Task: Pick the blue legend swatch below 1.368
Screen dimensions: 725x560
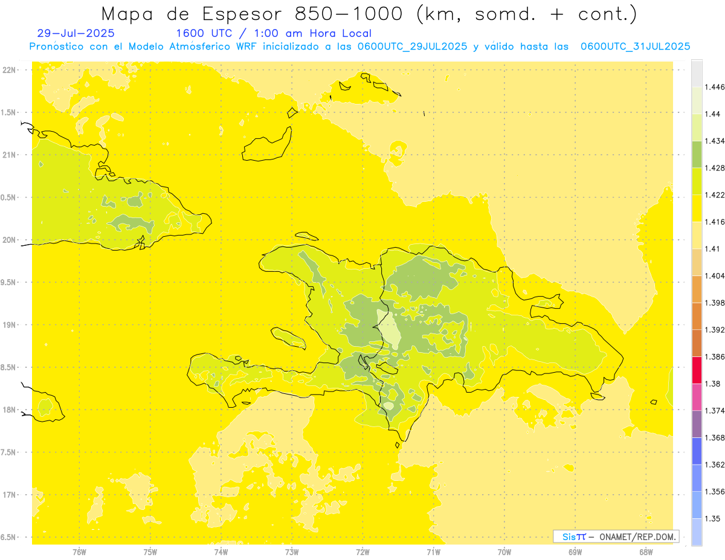Action: pyautogui.click(x=697, y=451)
